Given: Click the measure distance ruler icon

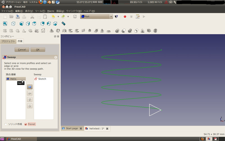Looking at the screenshot, I should point(64,24).
